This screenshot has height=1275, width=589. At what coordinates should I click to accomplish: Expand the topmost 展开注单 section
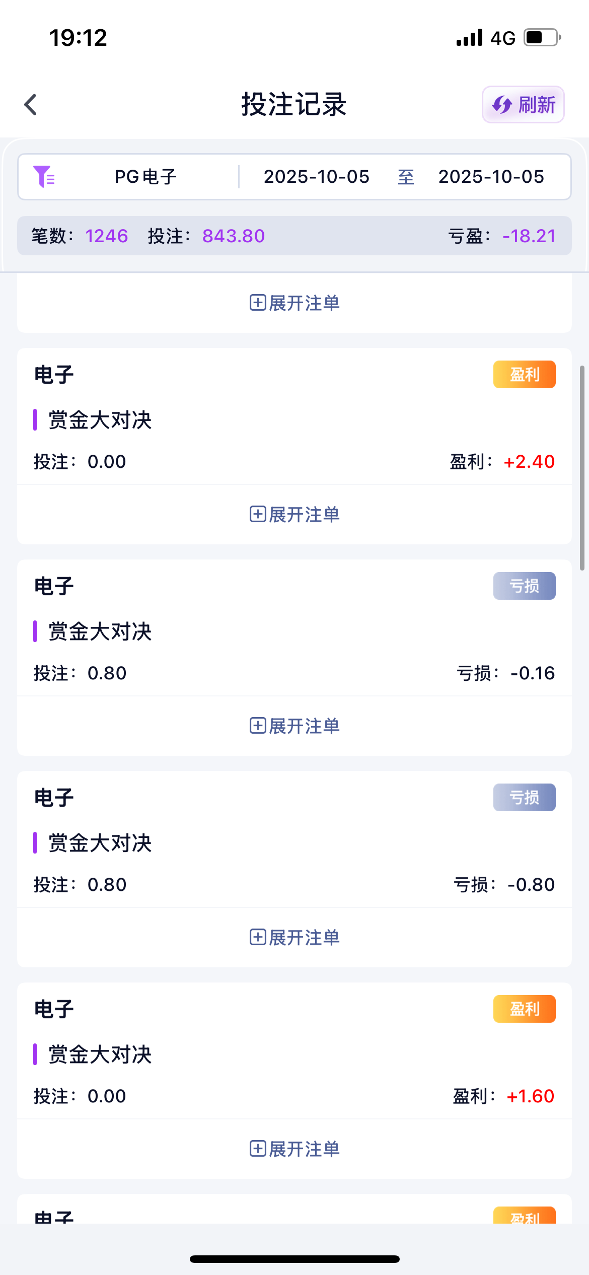point(294,303)
